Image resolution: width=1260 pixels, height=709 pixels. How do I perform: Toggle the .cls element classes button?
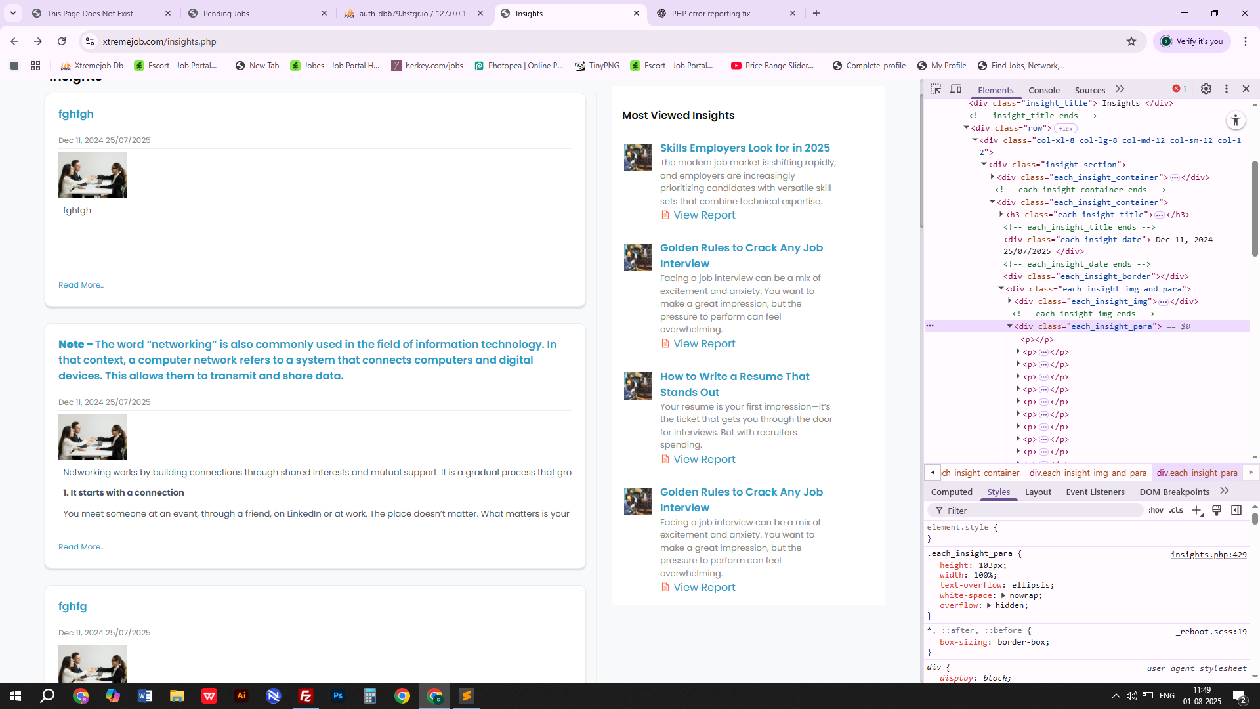coord(1177,511)
